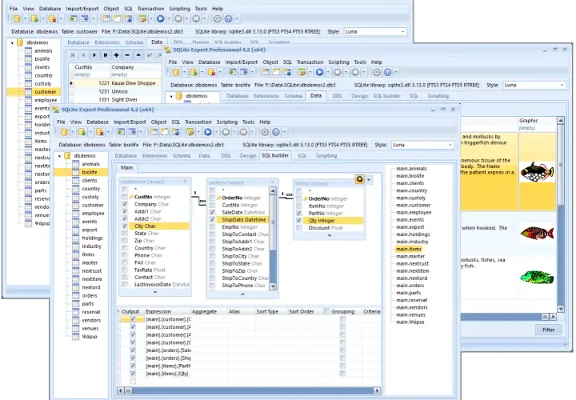
Task: Click the import data icon in SQL builder window toolbar
Action: [121, 132]
